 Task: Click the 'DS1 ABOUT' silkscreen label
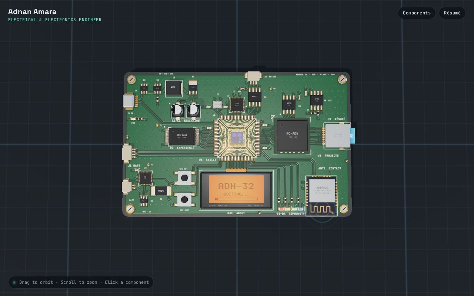tap(236, 213)
